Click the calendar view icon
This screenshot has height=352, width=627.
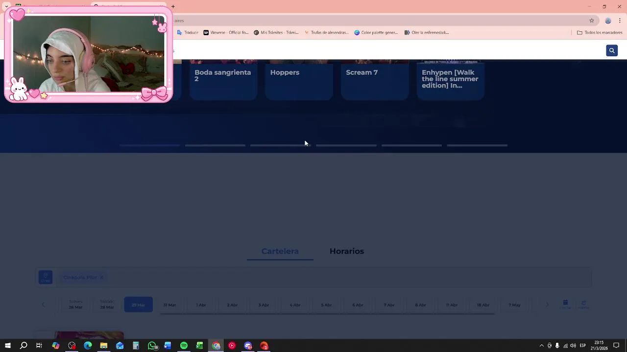[x=565, y=305]
